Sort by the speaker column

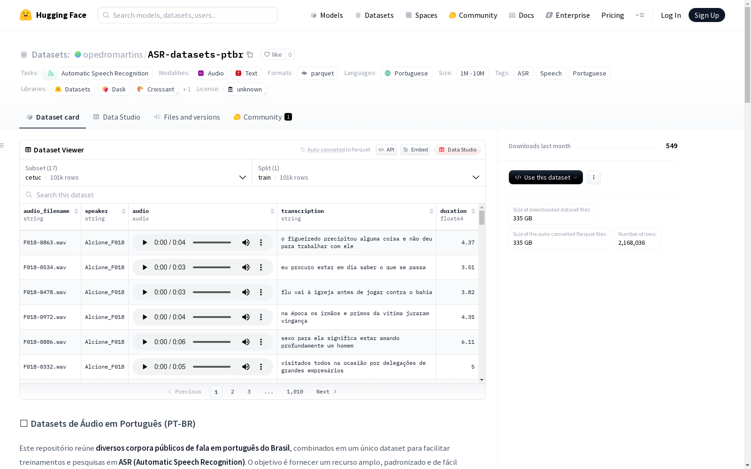(x=123, y=211)
